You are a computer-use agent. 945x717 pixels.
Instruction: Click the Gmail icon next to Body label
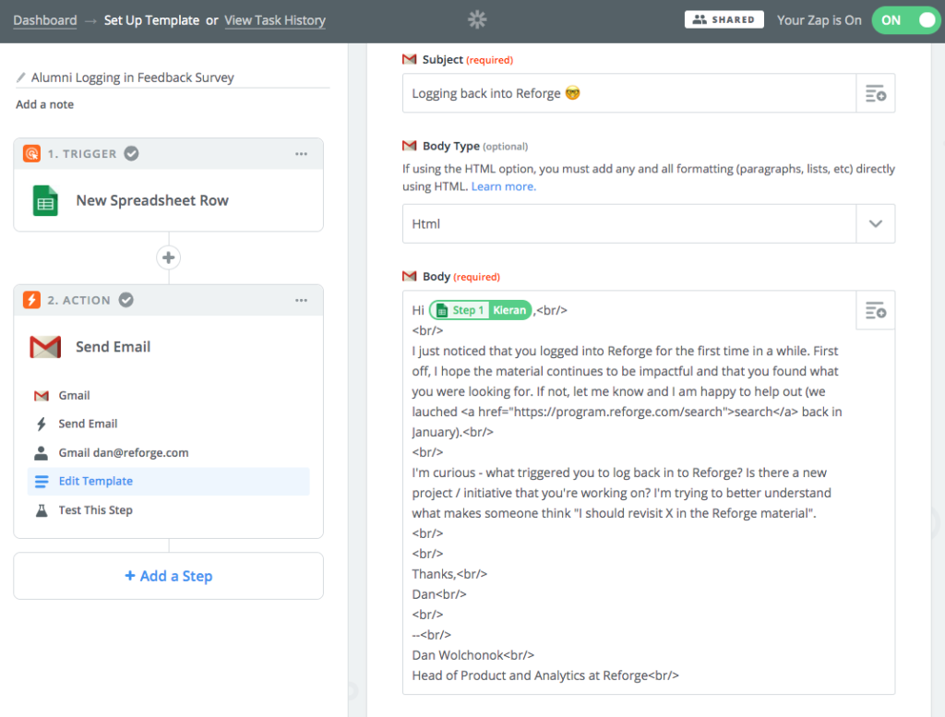(410, 276)
